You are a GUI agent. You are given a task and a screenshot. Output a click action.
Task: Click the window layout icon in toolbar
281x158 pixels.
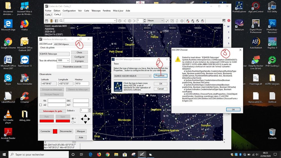coord(224,21)
